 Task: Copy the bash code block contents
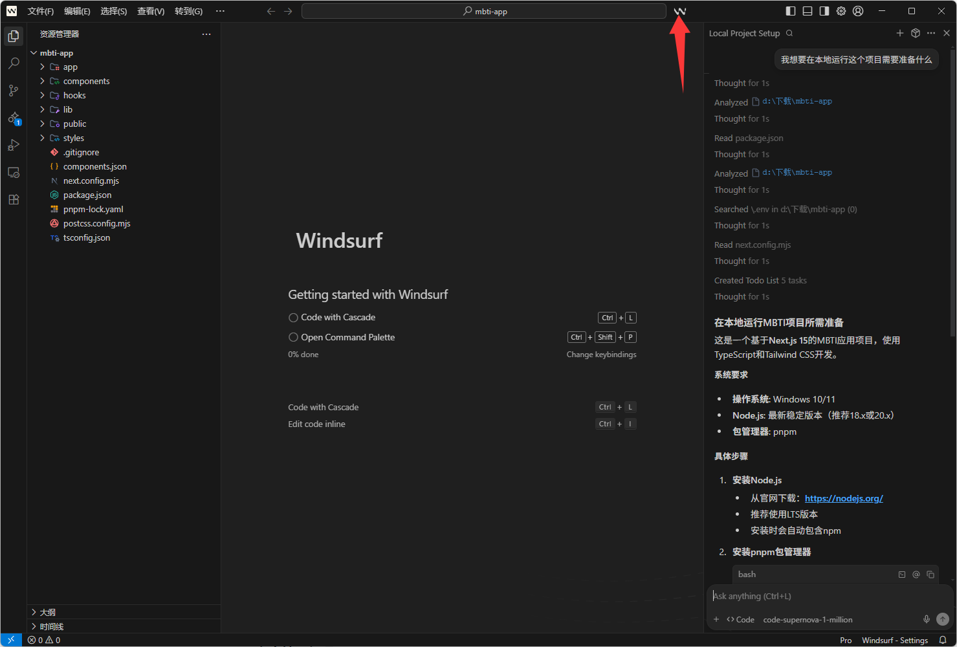(930, 575)
